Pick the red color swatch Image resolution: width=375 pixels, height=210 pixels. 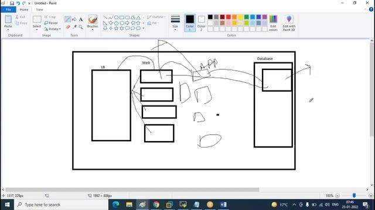(229, 17)
